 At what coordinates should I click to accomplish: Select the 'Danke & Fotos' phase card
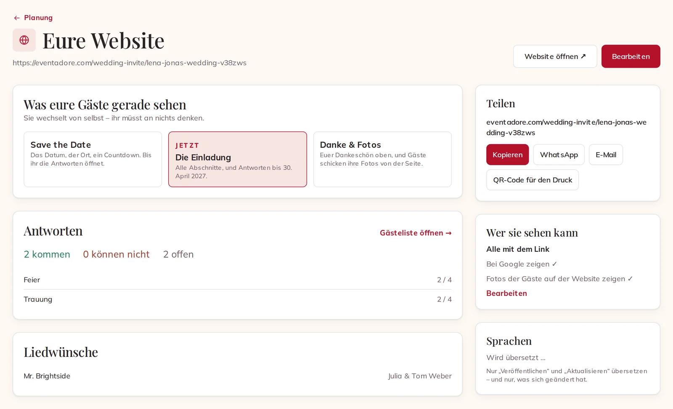(x=382, y=159)
